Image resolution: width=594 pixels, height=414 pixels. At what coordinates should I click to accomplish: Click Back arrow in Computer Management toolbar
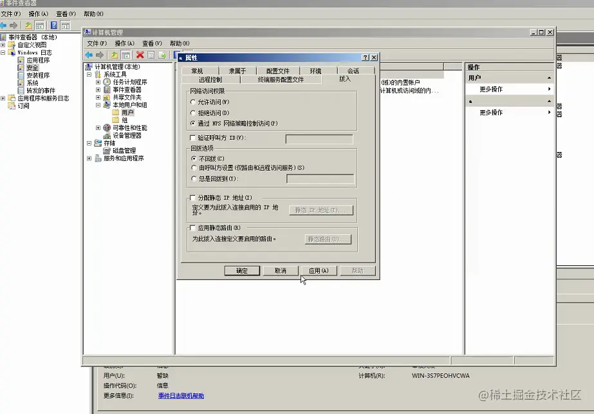pos(89,55)
